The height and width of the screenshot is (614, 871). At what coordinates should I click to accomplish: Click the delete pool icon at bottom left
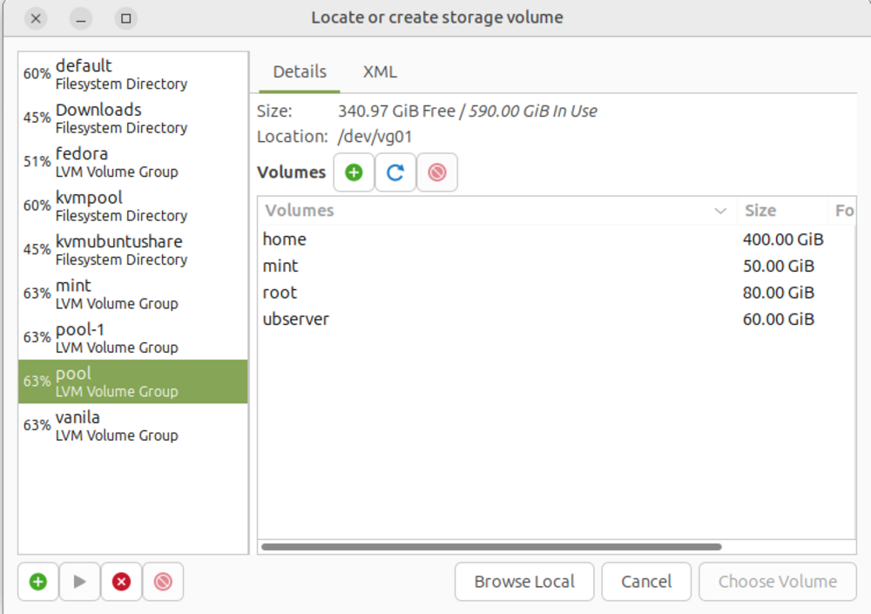[163, 582]
